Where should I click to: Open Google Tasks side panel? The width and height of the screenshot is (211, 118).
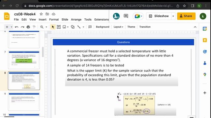coord(205,52)
